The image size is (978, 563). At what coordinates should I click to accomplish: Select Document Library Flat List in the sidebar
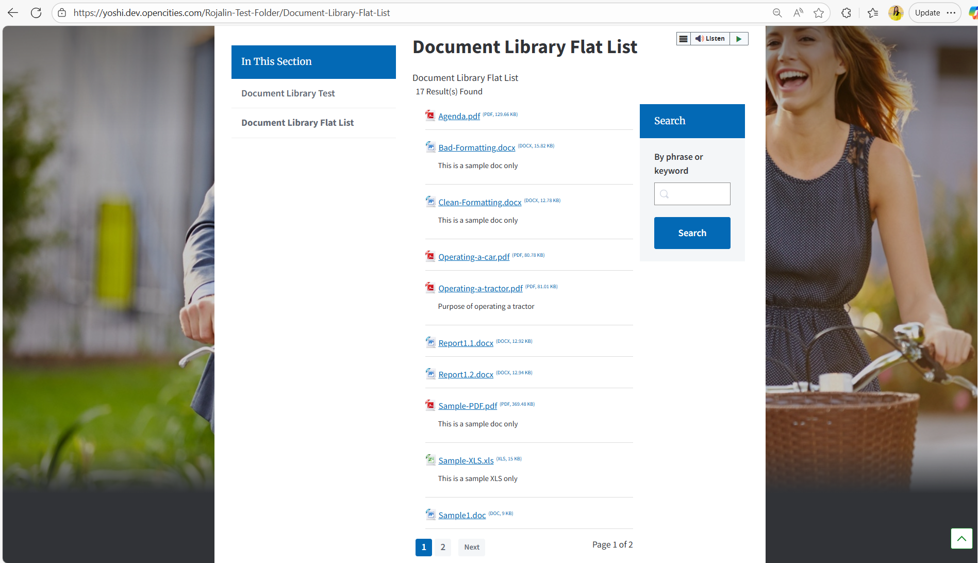pos(297,123)
